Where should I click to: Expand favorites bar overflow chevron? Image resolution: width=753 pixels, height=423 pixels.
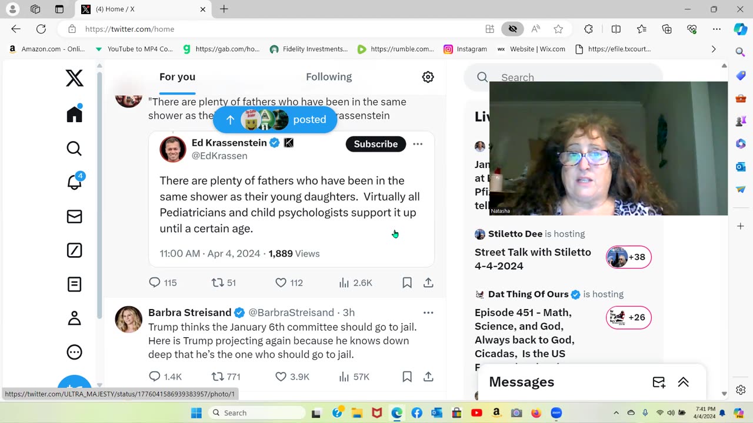pos(714,49)
